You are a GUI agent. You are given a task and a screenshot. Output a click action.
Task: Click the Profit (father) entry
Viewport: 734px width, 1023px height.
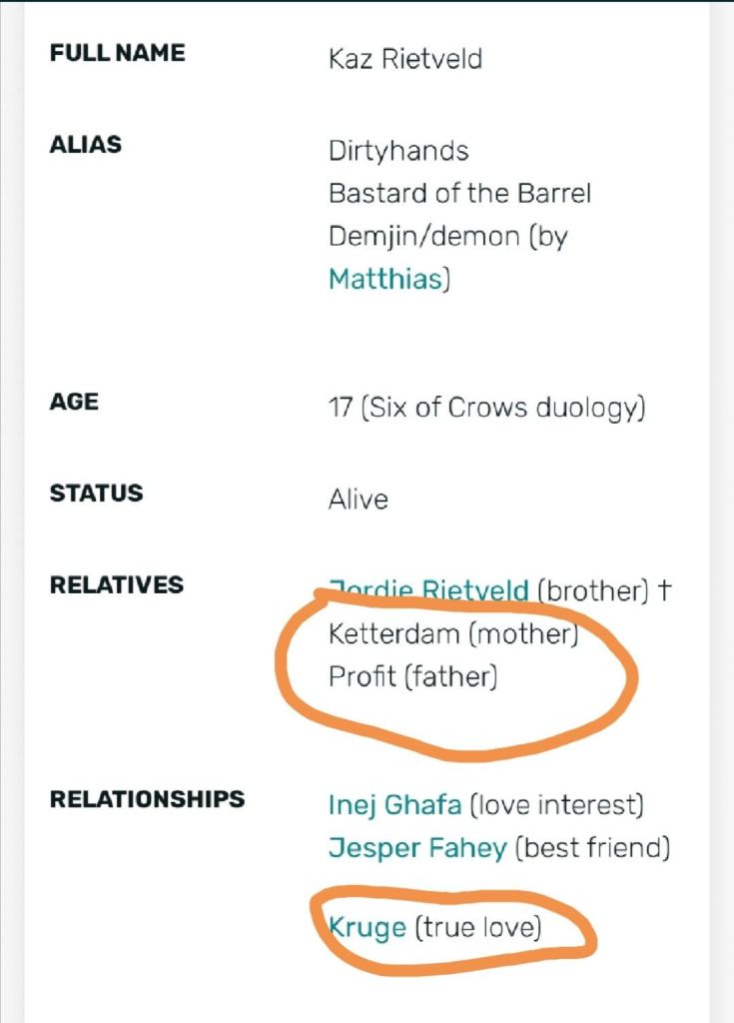point(412,676)
